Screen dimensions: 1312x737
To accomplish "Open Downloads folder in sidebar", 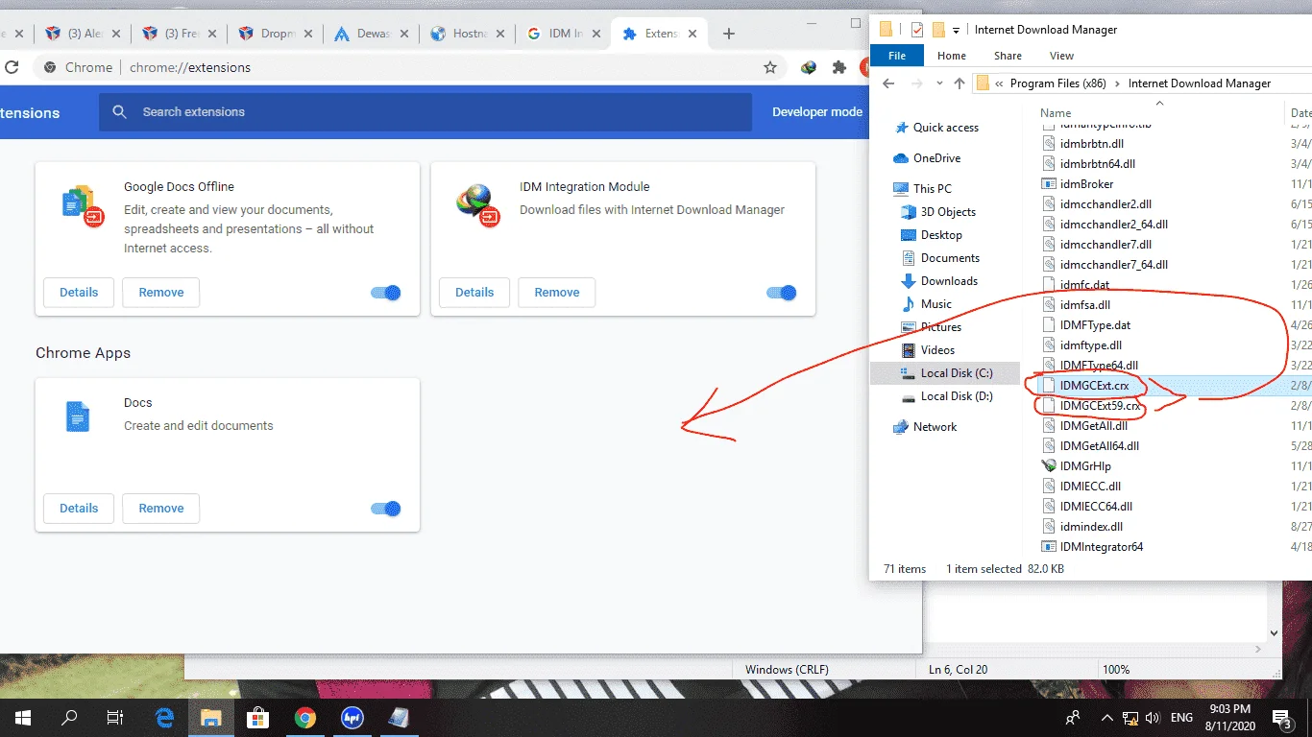I will [x=949, y=281].
